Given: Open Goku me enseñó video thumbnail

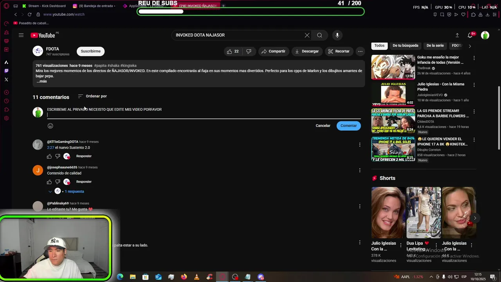Looking at the screenshot, I should pos(393,67).
